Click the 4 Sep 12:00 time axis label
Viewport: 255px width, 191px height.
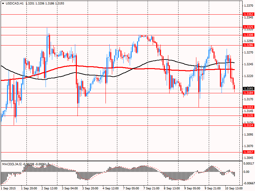coord(111,188)
